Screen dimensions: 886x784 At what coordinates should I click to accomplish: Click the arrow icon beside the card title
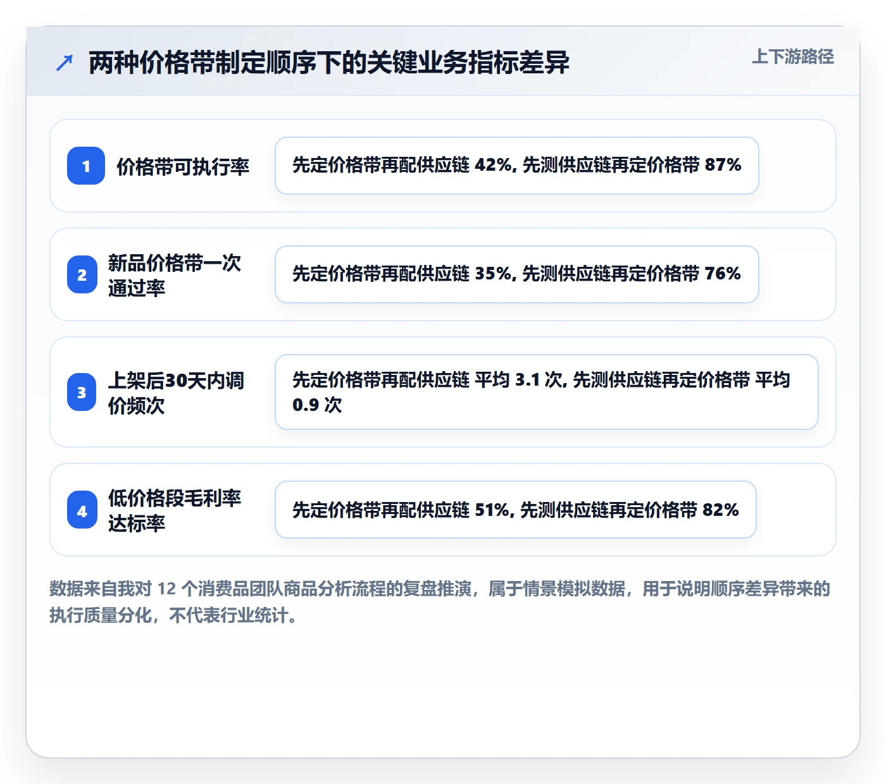click(x=65, y=63)
